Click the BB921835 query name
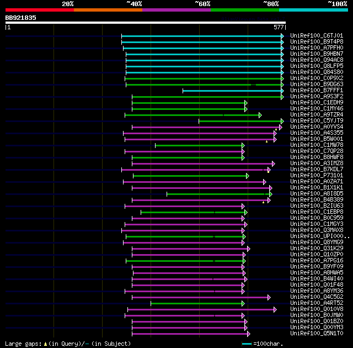This screenshot has width=353, height=348. 21,18
